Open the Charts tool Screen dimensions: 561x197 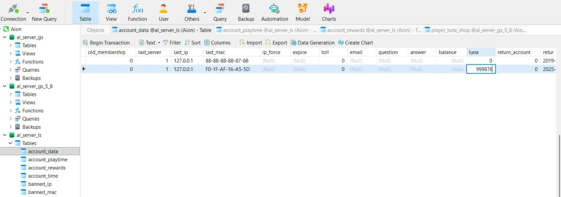(x=329, y=13)
